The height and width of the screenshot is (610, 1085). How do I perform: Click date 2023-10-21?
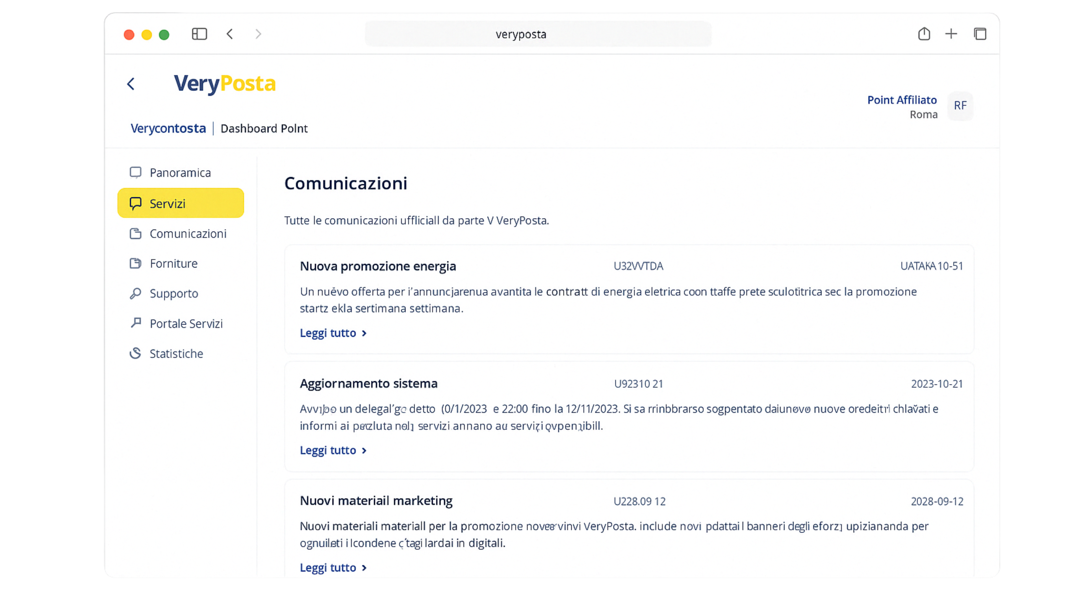pos(937,384)
